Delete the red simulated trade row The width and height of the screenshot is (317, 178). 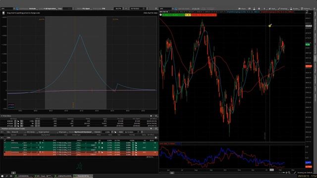(155, 152)
